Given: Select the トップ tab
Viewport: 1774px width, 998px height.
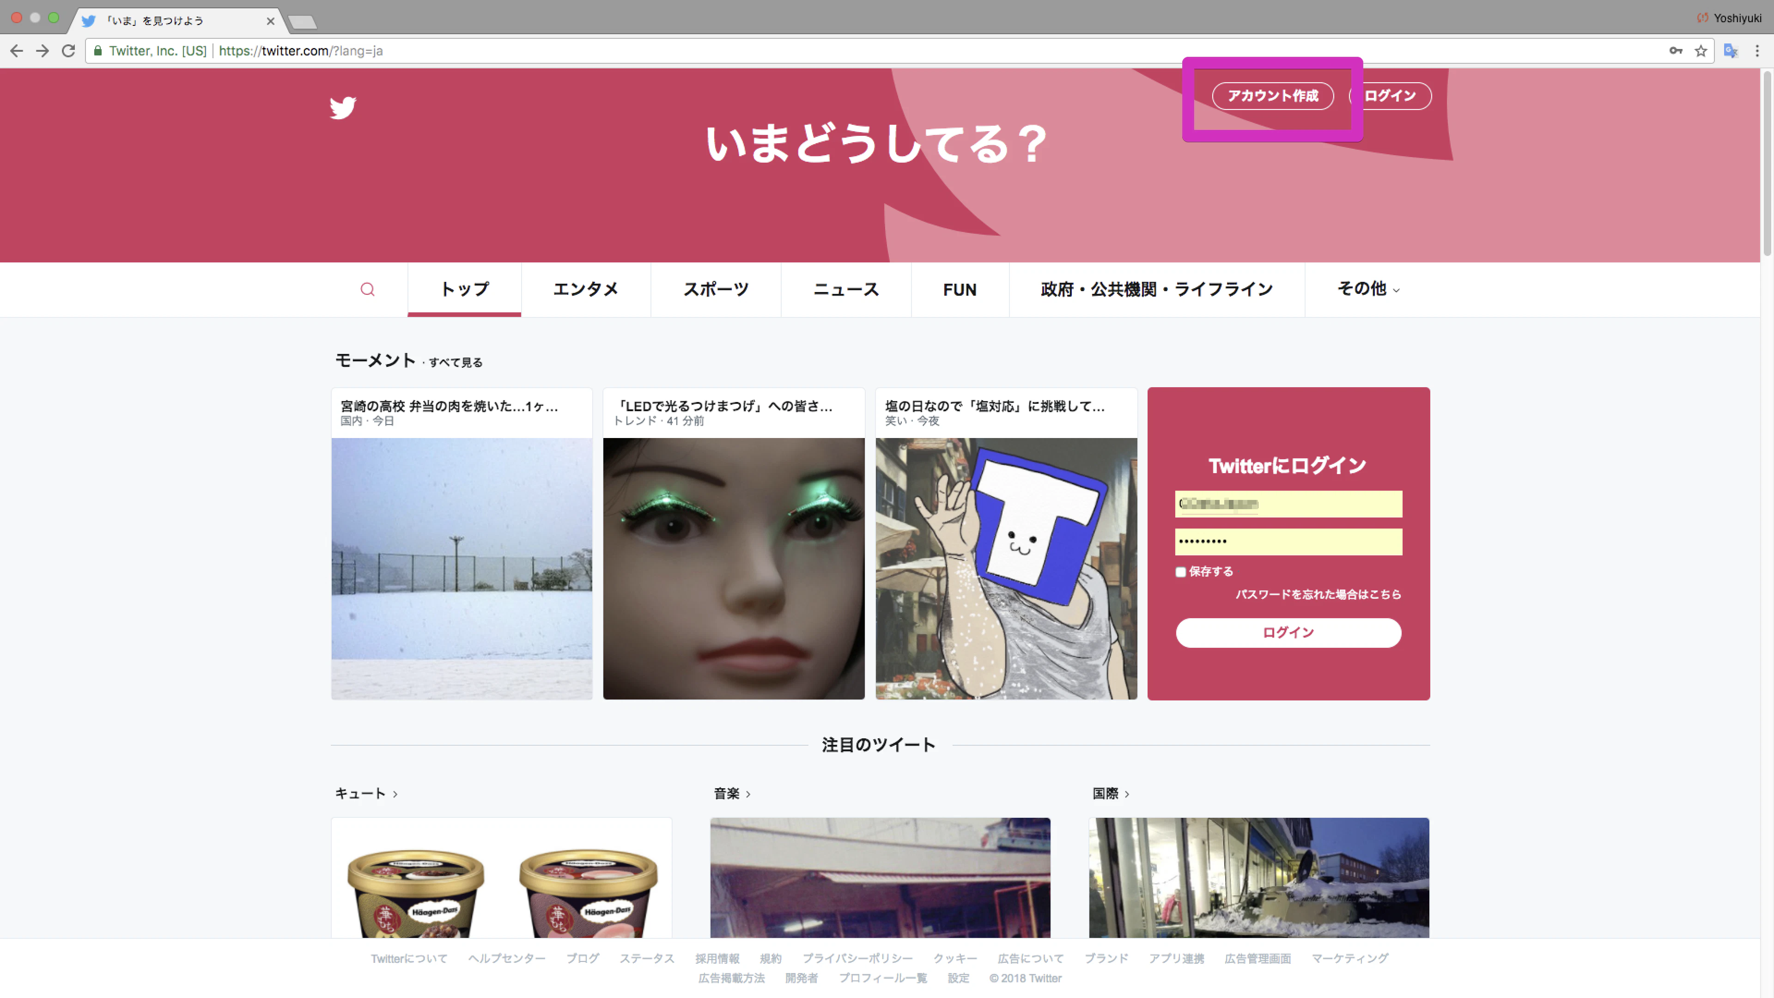Looking at the screenshot, I should tap(464, 289).
